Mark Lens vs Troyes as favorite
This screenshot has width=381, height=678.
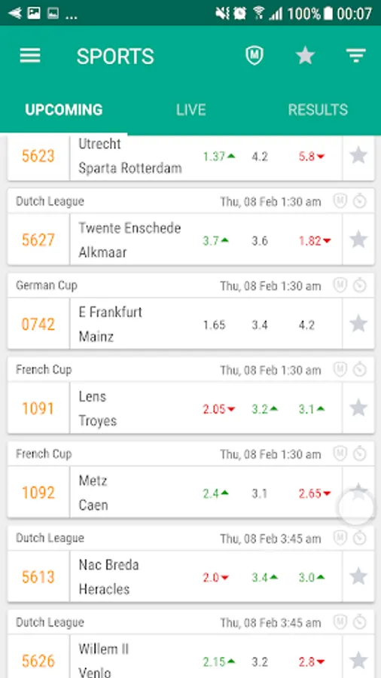pyautogui.click(x=358, y=408)
